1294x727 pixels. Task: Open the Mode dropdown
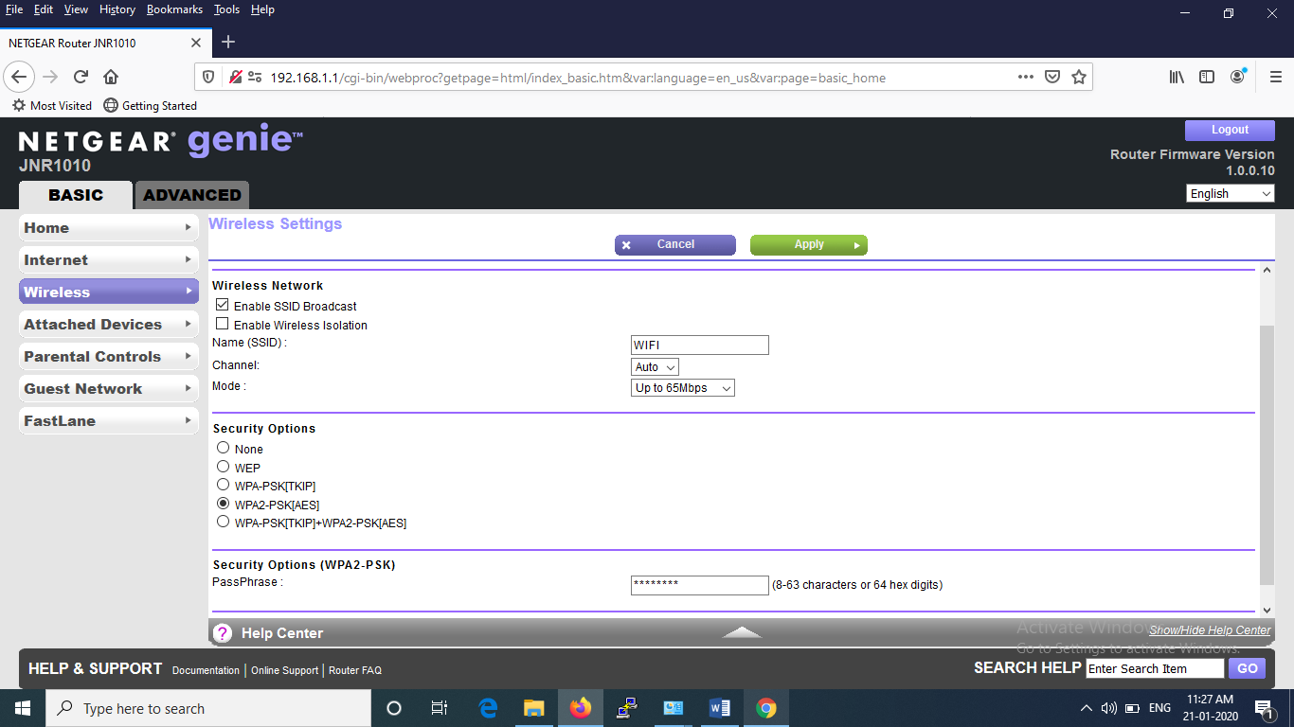coord(683,388)
